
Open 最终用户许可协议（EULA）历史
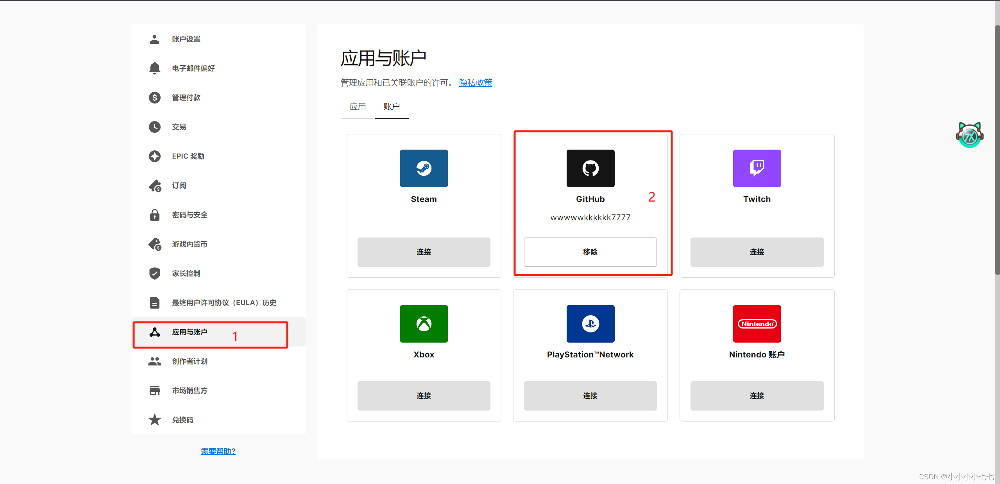point(218,303)
